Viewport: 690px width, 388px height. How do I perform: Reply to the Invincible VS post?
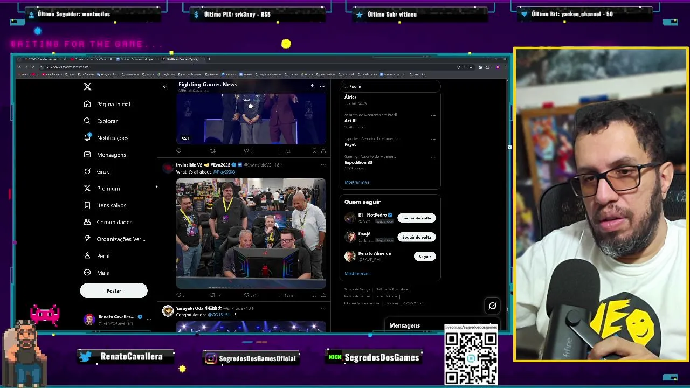click(x=180, y=295)
